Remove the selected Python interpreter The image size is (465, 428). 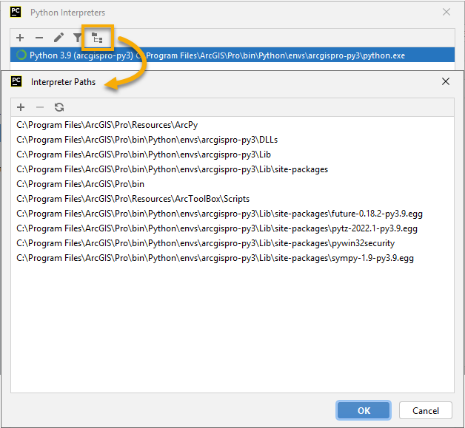coord(39,38)
